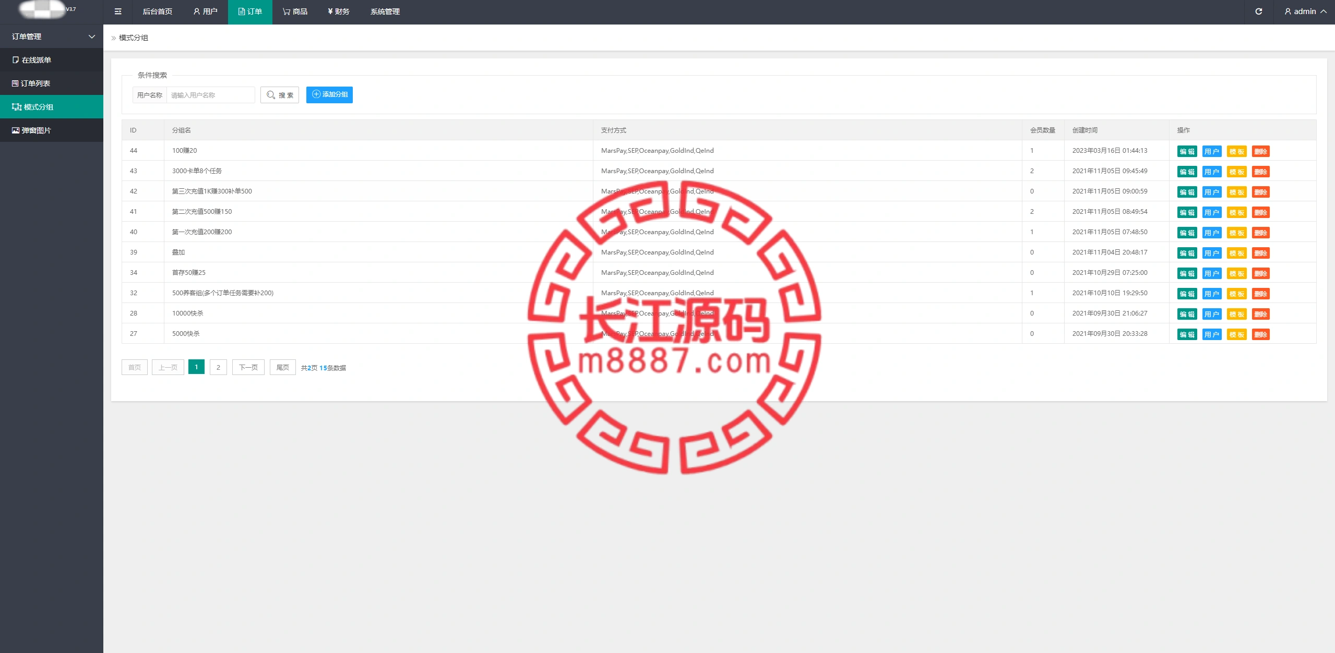1335x653 pixels.
Task: Click 上一页 previous page button
Action: click(x=168, y=367)
